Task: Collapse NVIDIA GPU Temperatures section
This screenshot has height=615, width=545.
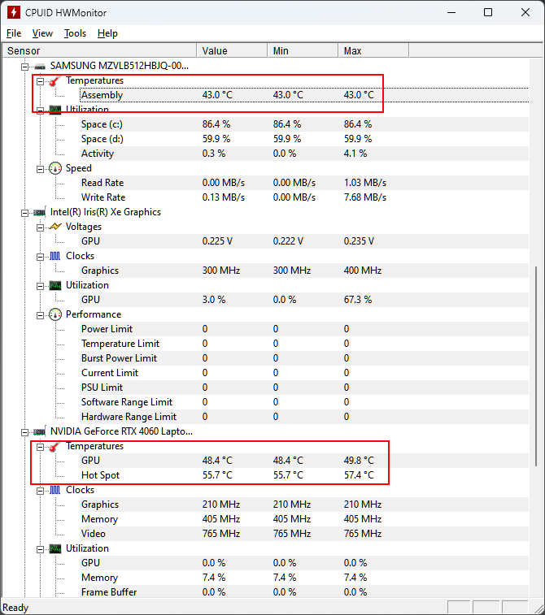Action: pos(41,446)
